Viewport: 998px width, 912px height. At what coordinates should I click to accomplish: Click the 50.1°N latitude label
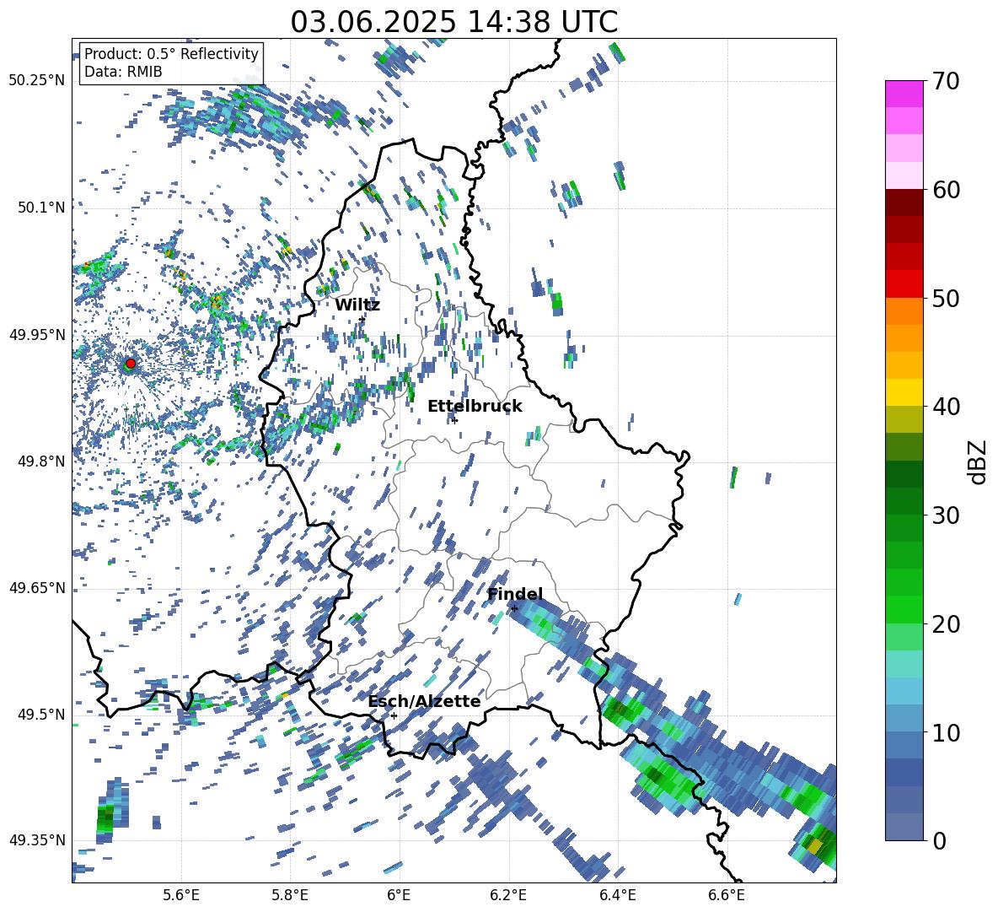click(41, 208)
